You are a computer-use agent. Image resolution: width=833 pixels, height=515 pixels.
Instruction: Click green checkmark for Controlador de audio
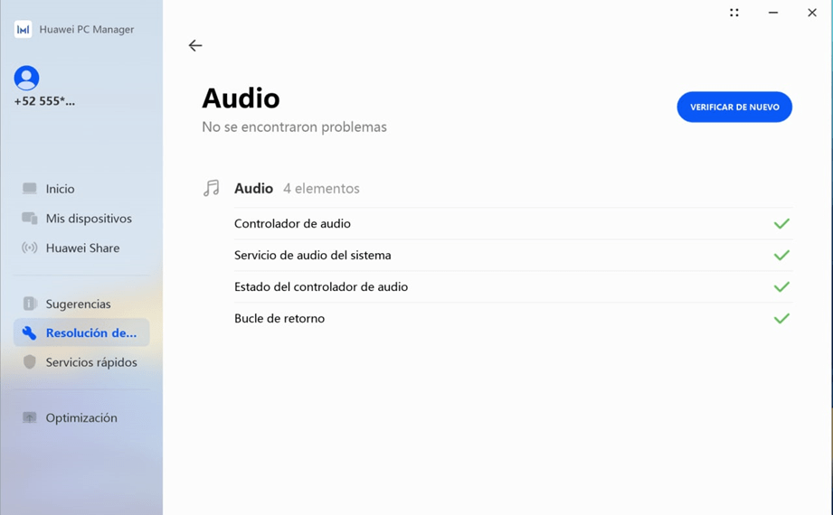781,223
